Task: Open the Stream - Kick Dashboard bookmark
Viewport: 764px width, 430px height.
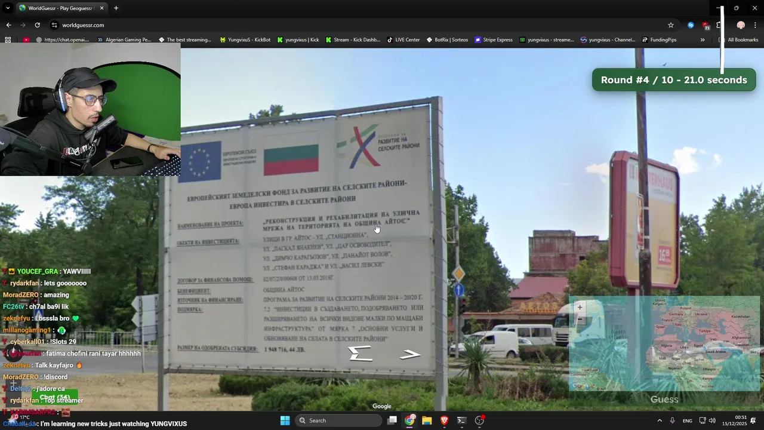Action: (353, 40)
